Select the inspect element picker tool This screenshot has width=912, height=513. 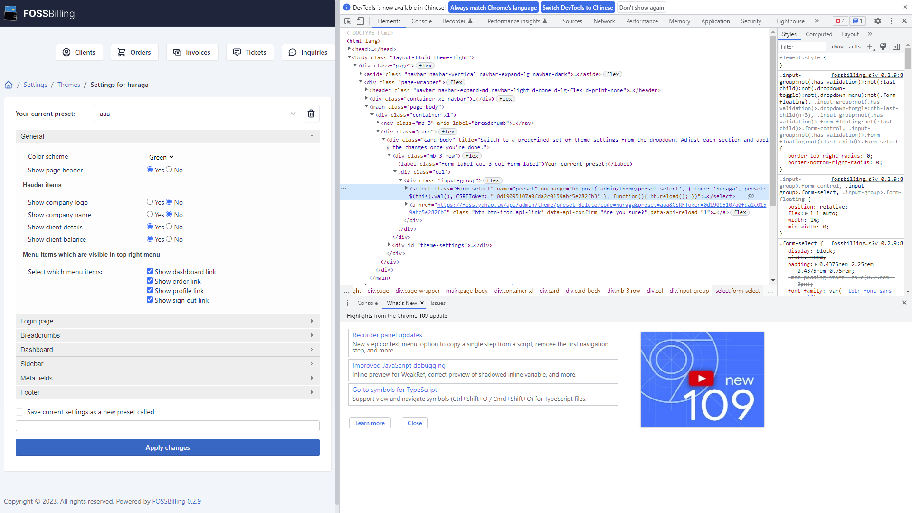pyautogui.click(x=347, y=21)
